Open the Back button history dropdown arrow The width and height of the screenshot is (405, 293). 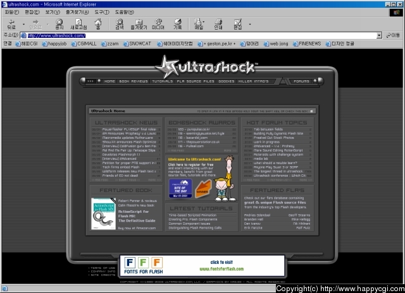click(23, 24)
